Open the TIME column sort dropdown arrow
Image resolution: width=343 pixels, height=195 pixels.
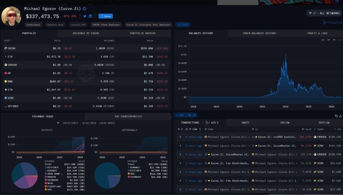pos(200,129)
